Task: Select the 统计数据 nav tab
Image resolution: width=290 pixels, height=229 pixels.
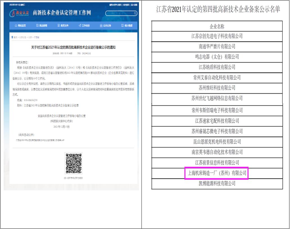Action: 127,25
